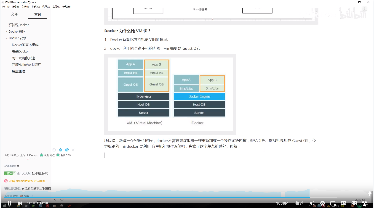Open the 编辑(E) menu
The height and width of the screenshot is (208, 374).
(x=15, y=7)
